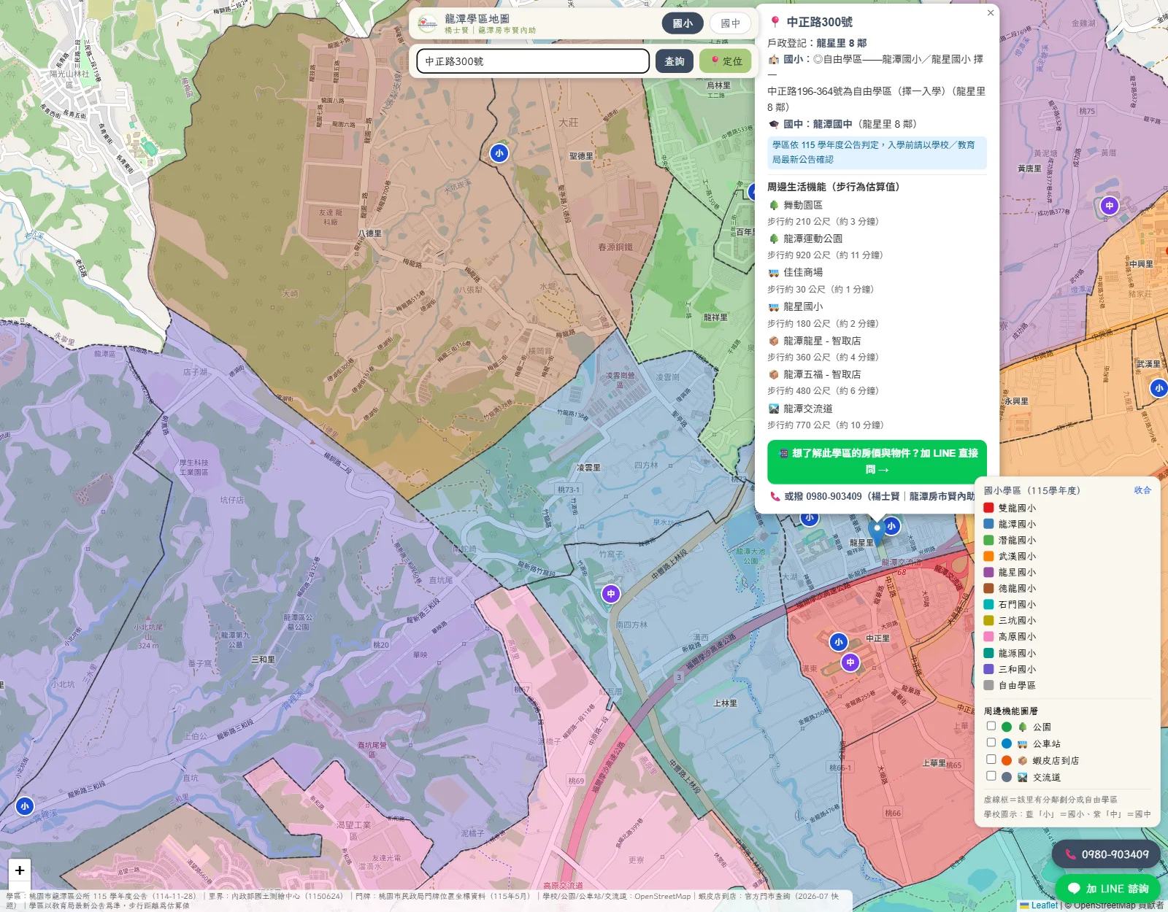Close the 中正路300號 info popup
Image resolution: width=1168 pixels, height=912 pixels.
click(991, 12)
